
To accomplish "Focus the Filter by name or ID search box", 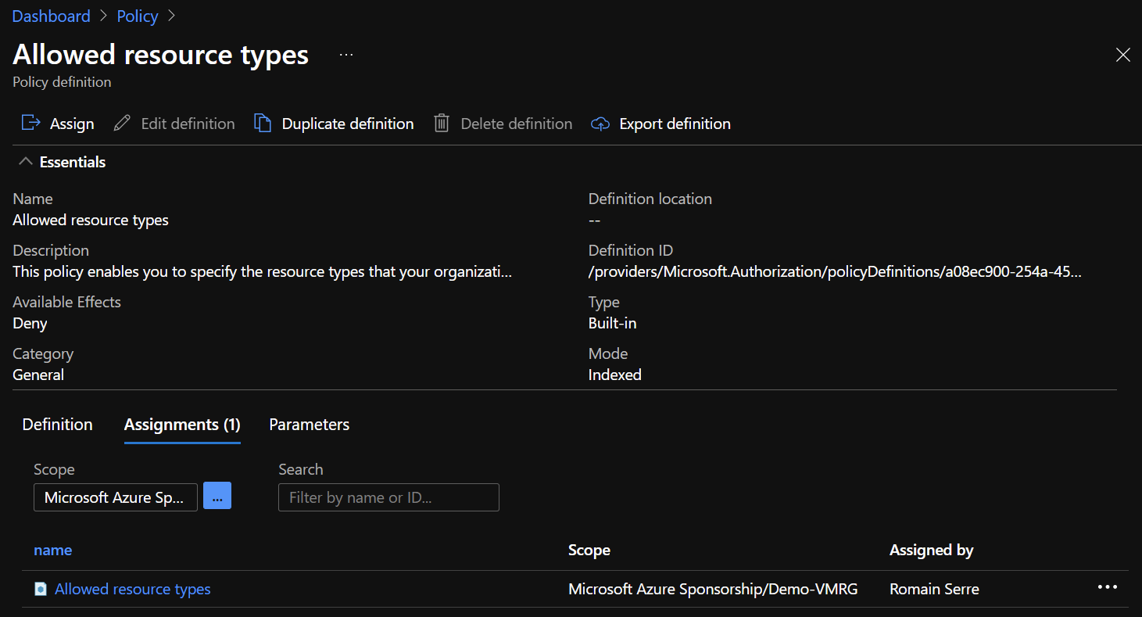I will [x=388, y=497].
